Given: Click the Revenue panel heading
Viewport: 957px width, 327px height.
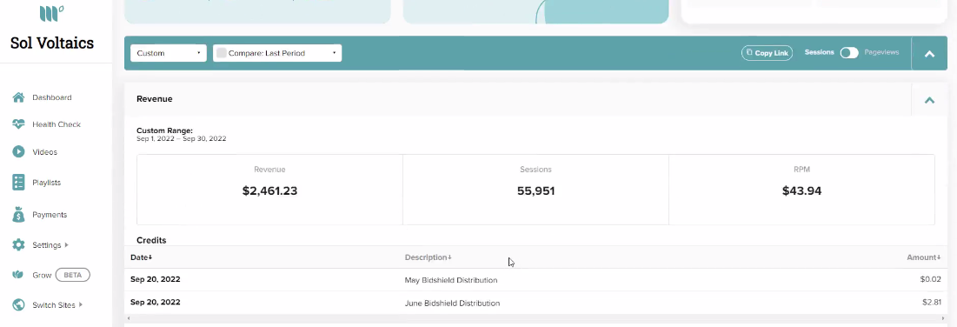Looking at the screenshot, I should pos(155,99).
